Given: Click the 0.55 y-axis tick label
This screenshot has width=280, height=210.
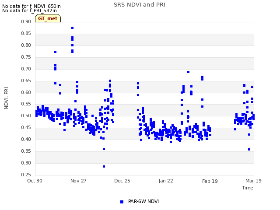Looking at the screenshot, I should [x=26, y=104].
